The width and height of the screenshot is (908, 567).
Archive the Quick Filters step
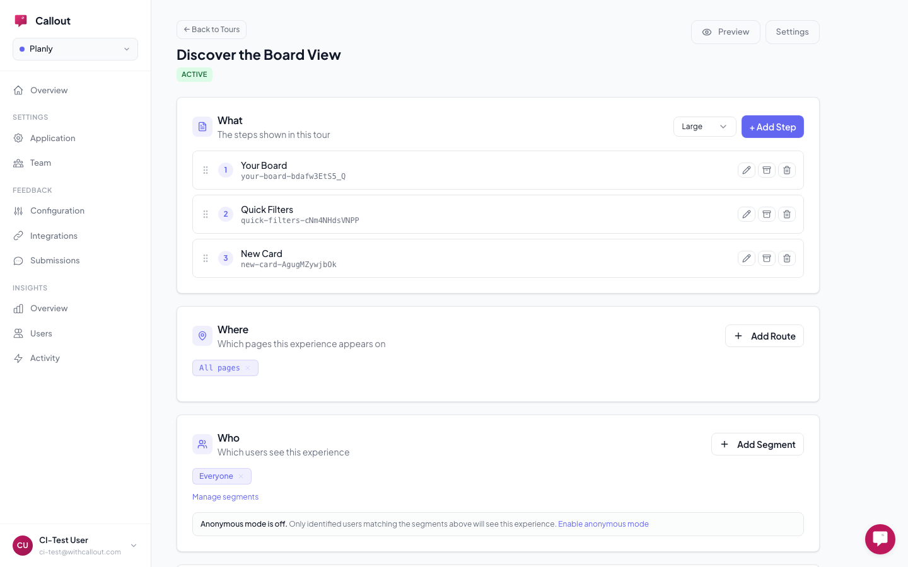click(766, 214)
